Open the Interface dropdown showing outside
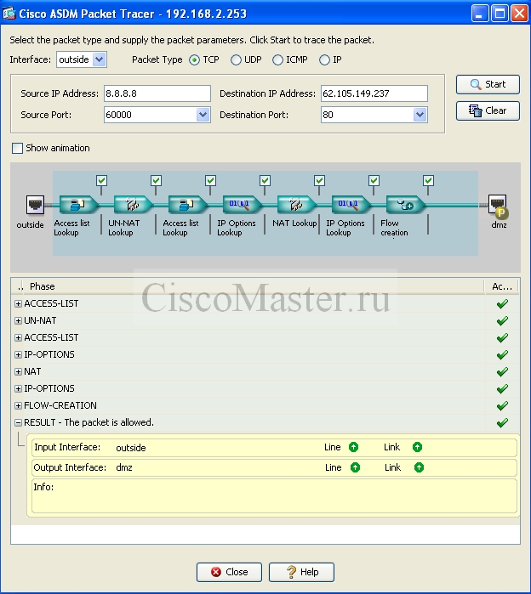Screen dimensions: 531x594 [x=82, y=59]
